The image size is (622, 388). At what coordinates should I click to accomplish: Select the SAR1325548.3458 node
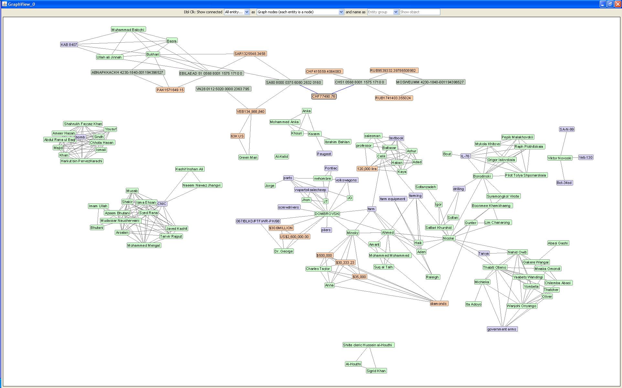click(x=250, y=54)
